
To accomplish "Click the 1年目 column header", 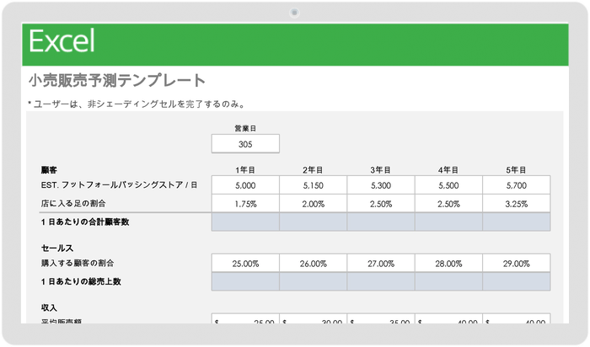I will [245, 170].
